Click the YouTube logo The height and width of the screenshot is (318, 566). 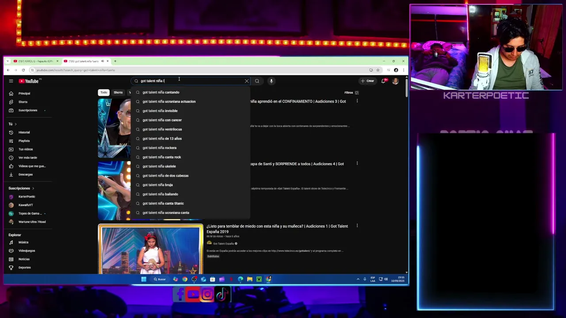(x=29, y=81)
